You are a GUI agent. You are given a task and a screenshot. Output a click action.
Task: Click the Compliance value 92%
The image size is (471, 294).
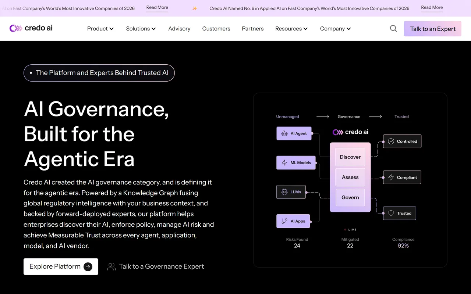403,246
